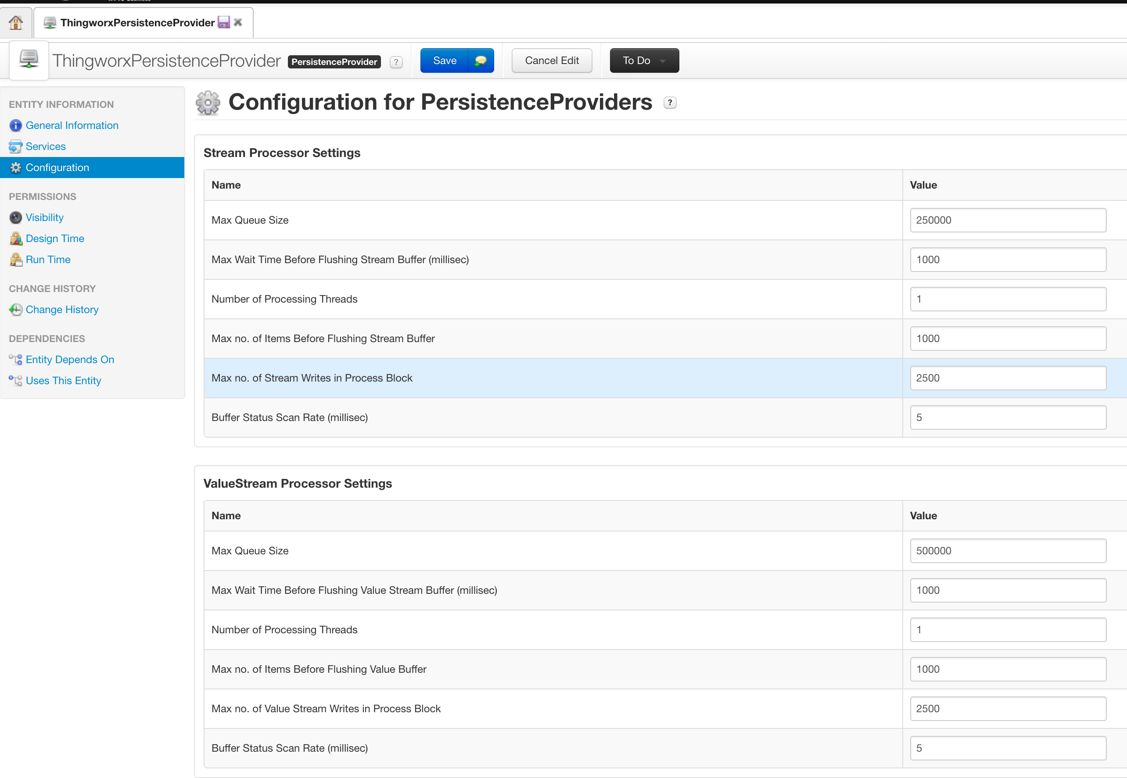
Task: Edit ValueStream Buffer Status Scan Rate field
Action: (x=1008, y=748)
